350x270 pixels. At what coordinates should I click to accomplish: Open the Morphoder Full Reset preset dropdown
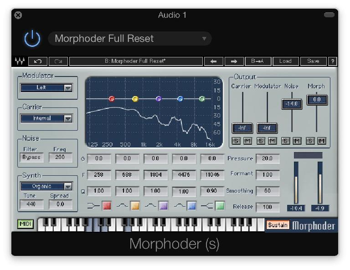coord(130,39)
